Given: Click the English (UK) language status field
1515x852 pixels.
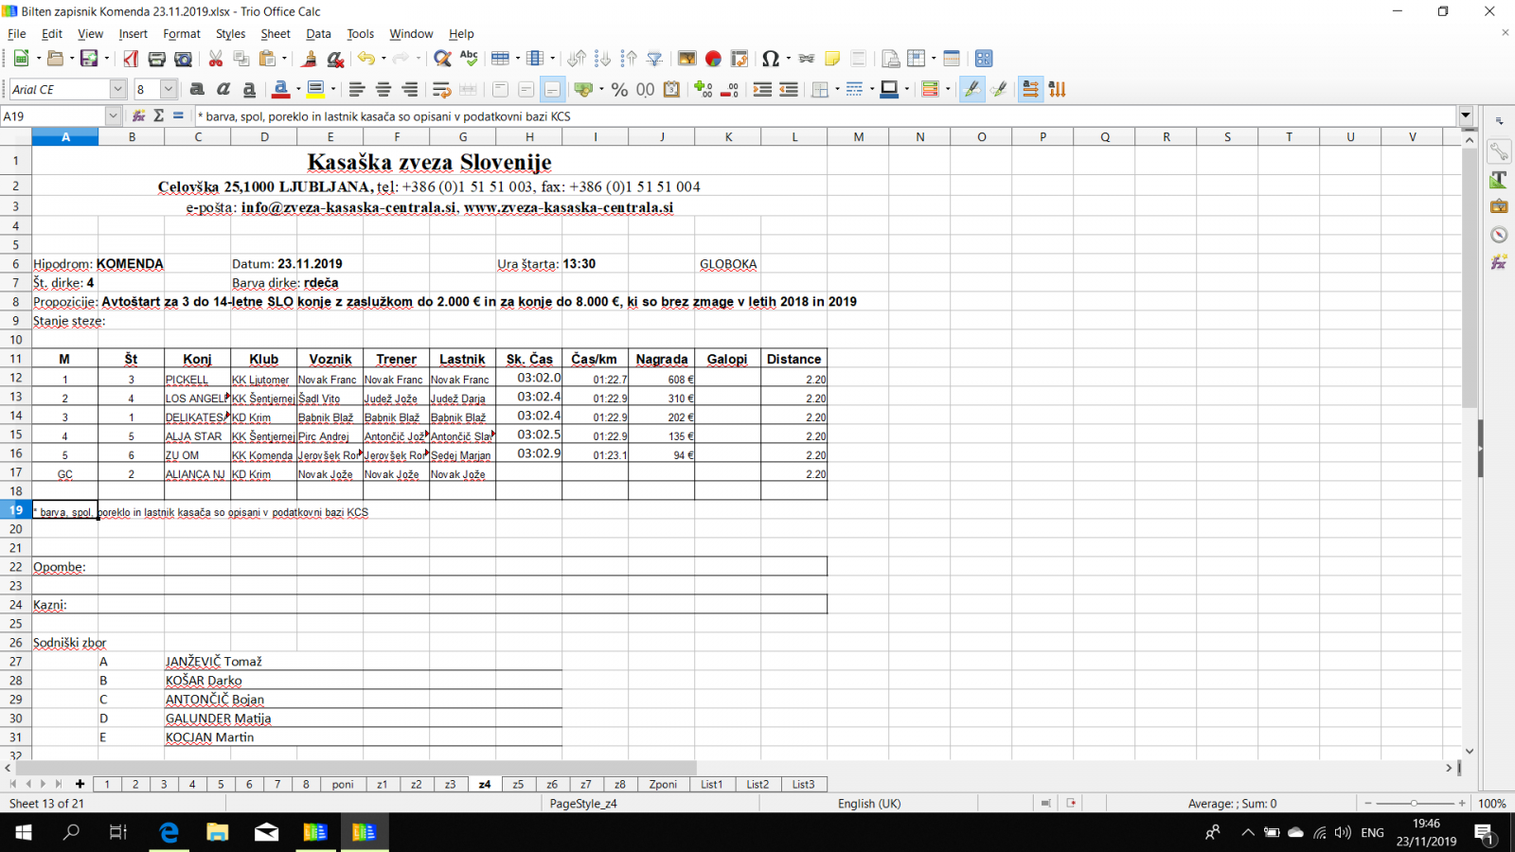Looking at the screenshot, I should (x=868, y=804).
